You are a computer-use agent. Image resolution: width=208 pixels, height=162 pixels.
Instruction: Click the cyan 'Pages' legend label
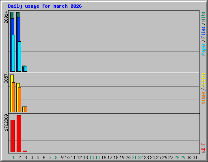coord(204,49)
